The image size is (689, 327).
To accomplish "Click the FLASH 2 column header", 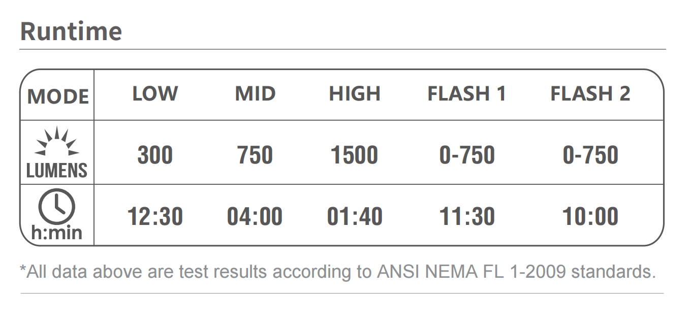I will click(590, 94).
